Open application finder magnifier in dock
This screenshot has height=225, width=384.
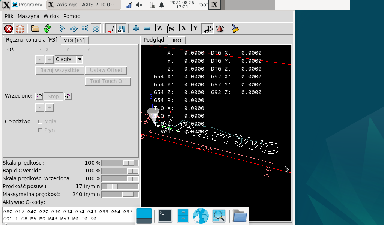click(x=219, y=216)
